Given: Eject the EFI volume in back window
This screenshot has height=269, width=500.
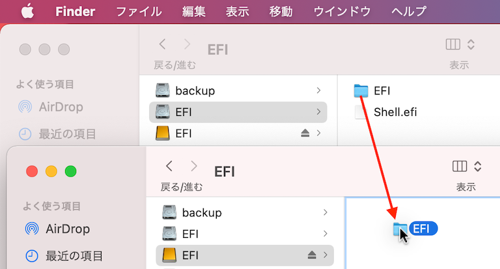Looking at the screenshot, I should tap(305, 133).
